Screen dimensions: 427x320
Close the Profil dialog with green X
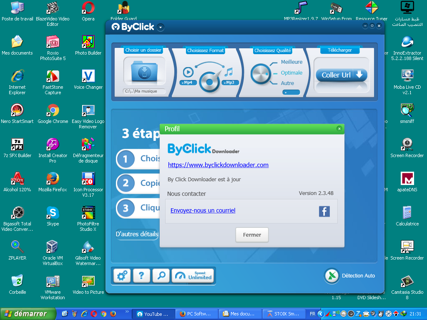(339, 128)
